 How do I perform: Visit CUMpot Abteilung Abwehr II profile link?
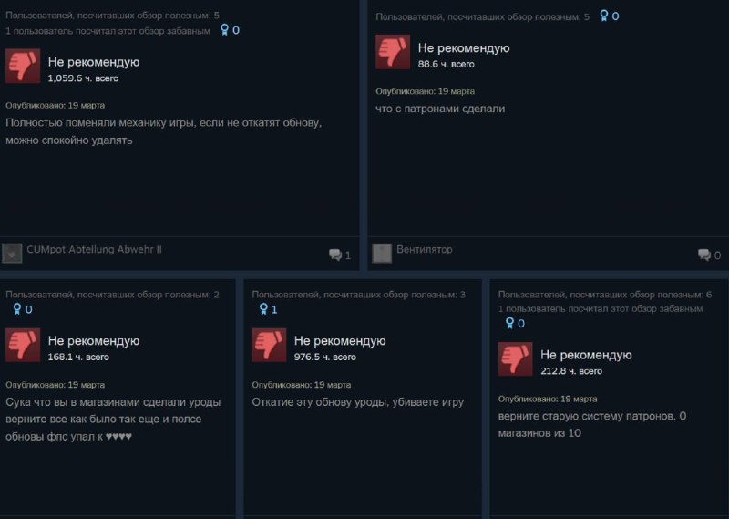95,250
